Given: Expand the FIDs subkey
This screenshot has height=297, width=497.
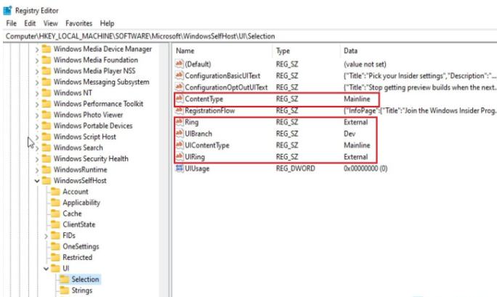Looking at the screenshot, I should [x=46, y=236].
